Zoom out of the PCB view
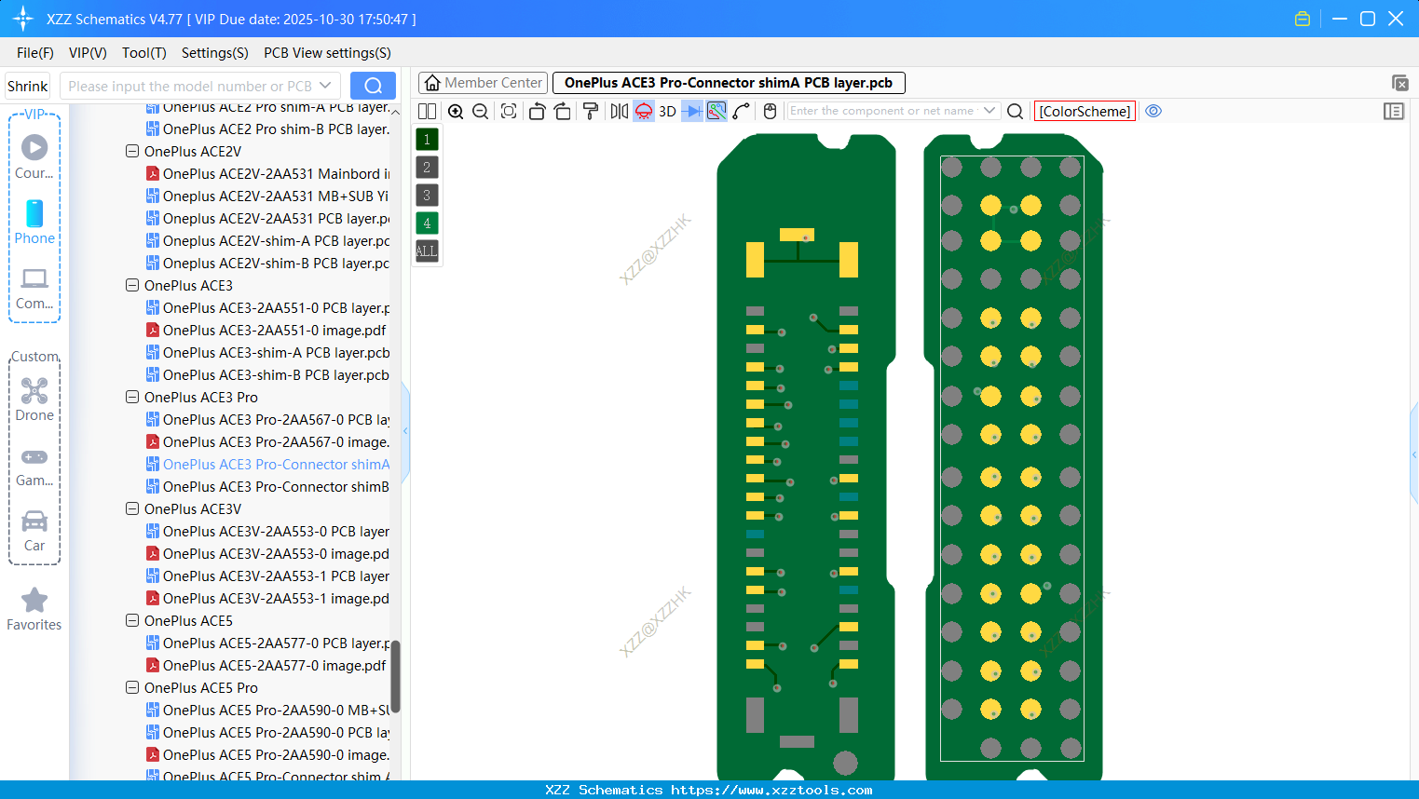This screenshot has width=1419, height=799. coord(481,112)
